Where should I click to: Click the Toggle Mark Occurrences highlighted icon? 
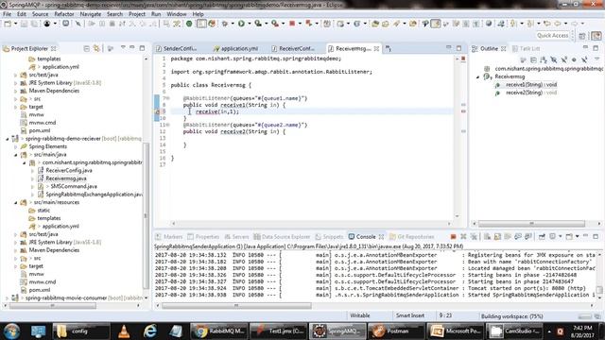pos(436,24)
